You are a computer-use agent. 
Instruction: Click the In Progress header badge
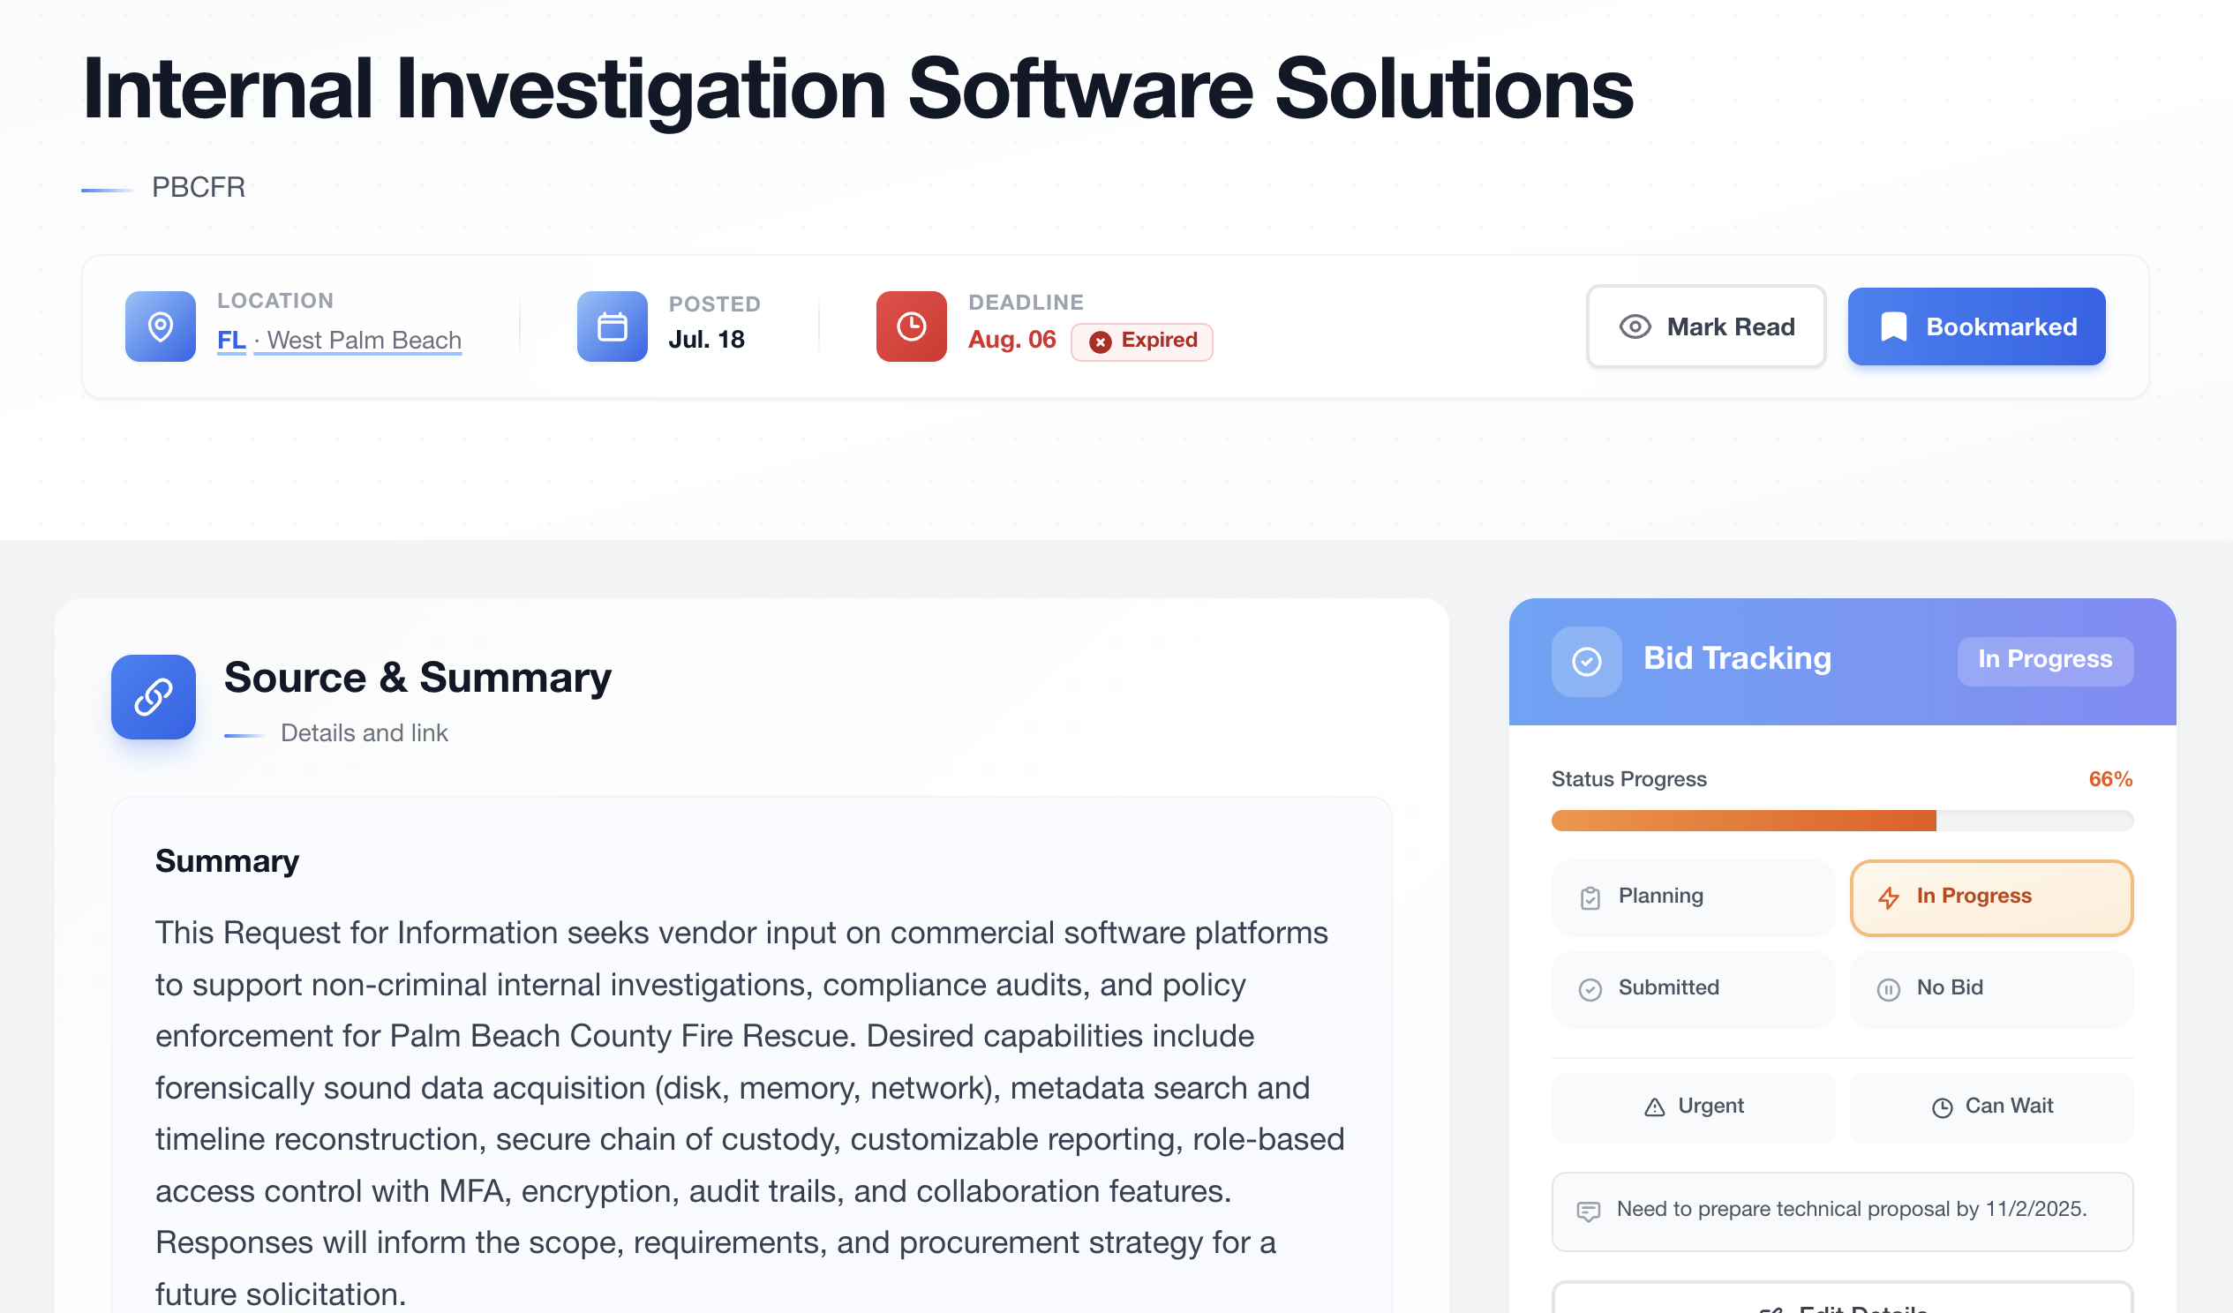2044,660
